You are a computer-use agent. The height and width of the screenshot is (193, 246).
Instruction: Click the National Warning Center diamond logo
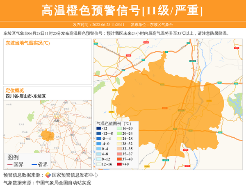(x=48, y=175)
